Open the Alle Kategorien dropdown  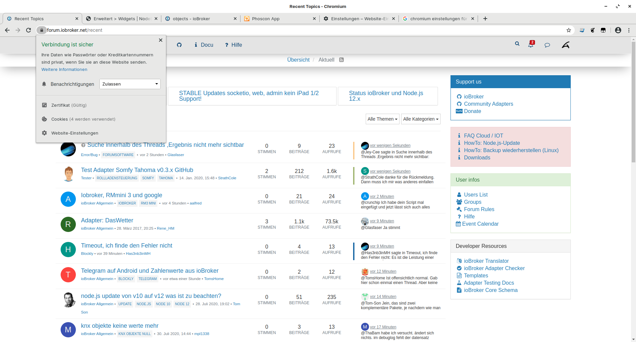tap(421, 119)
